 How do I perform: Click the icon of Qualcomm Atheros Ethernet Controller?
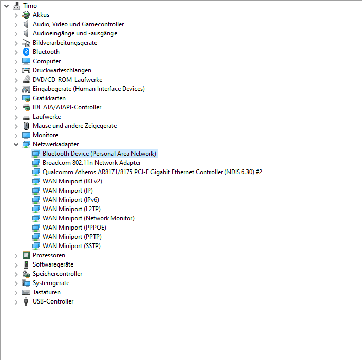[x=36, y=172]
